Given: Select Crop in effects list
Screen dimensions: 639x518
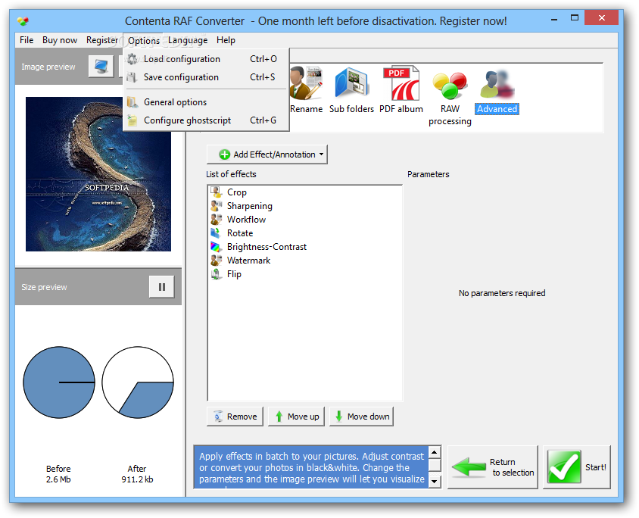Looking at the screenshot, I should coord(237,192).
